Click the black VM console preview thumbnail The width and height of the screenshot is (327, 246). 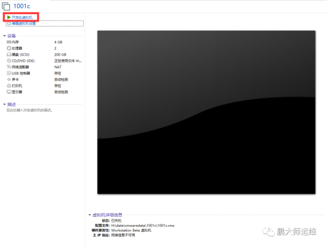tap(206, 112)
